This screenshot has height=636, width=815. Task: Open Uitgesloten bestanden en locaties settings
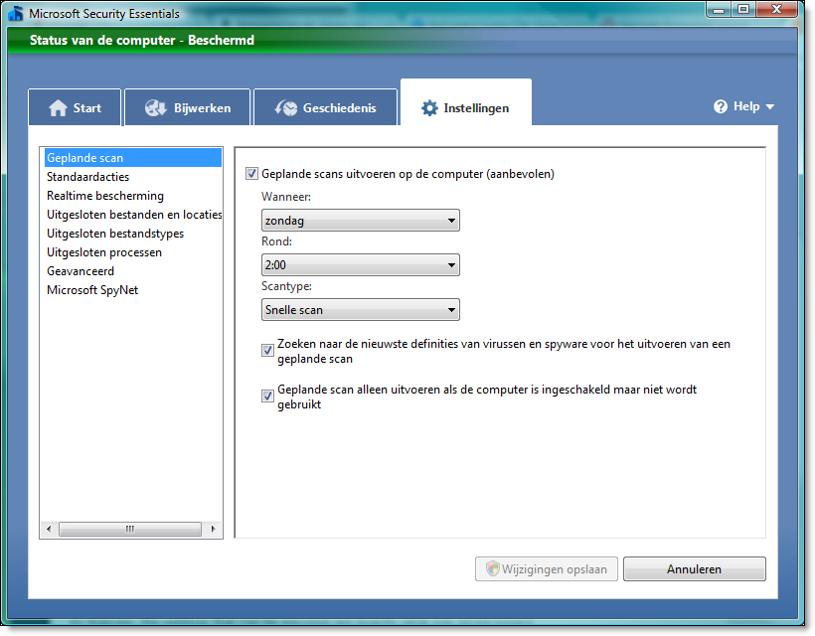(x=133, y=214)
